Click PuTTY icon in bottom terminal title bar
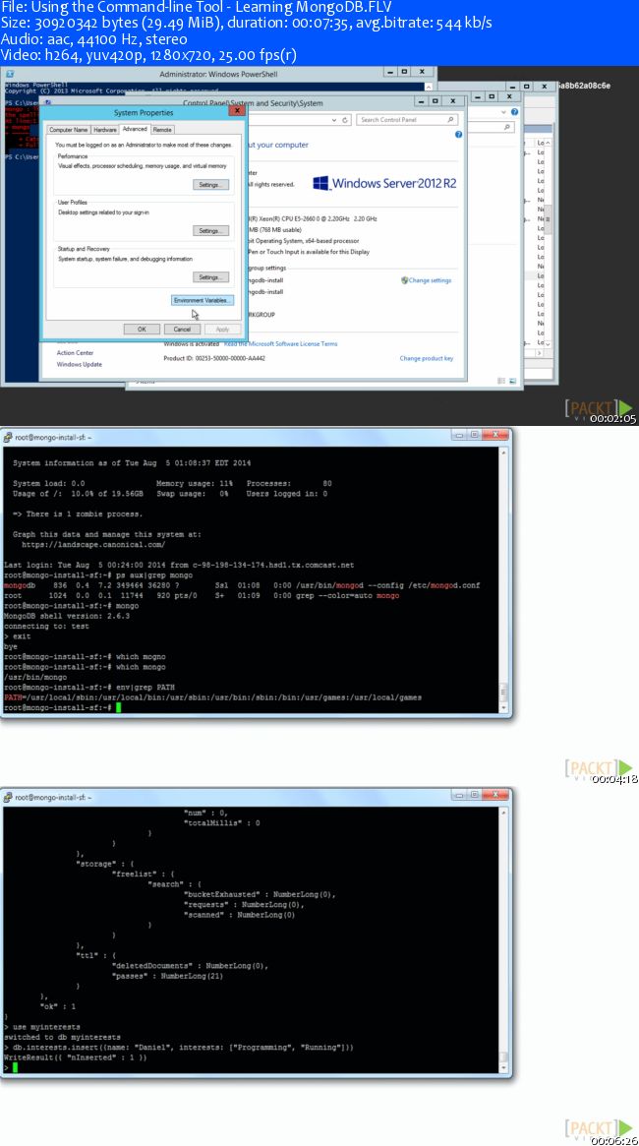Image resolution: width=639 pixels, height=1146 pixels. pos(7,797)
